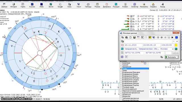Viewport: 182px width, 102px height.
Task: Click the strikethrough S icon in dialog
Action: tap(162, 37)
